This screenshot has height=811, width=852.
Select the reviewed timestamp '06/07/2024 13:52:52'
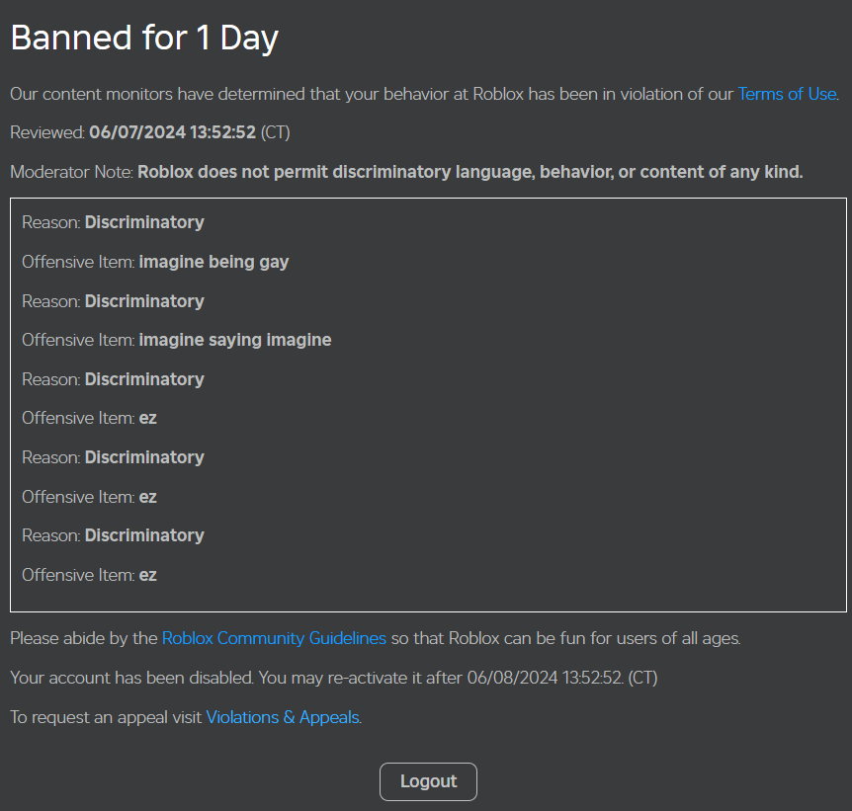point(174,132)
